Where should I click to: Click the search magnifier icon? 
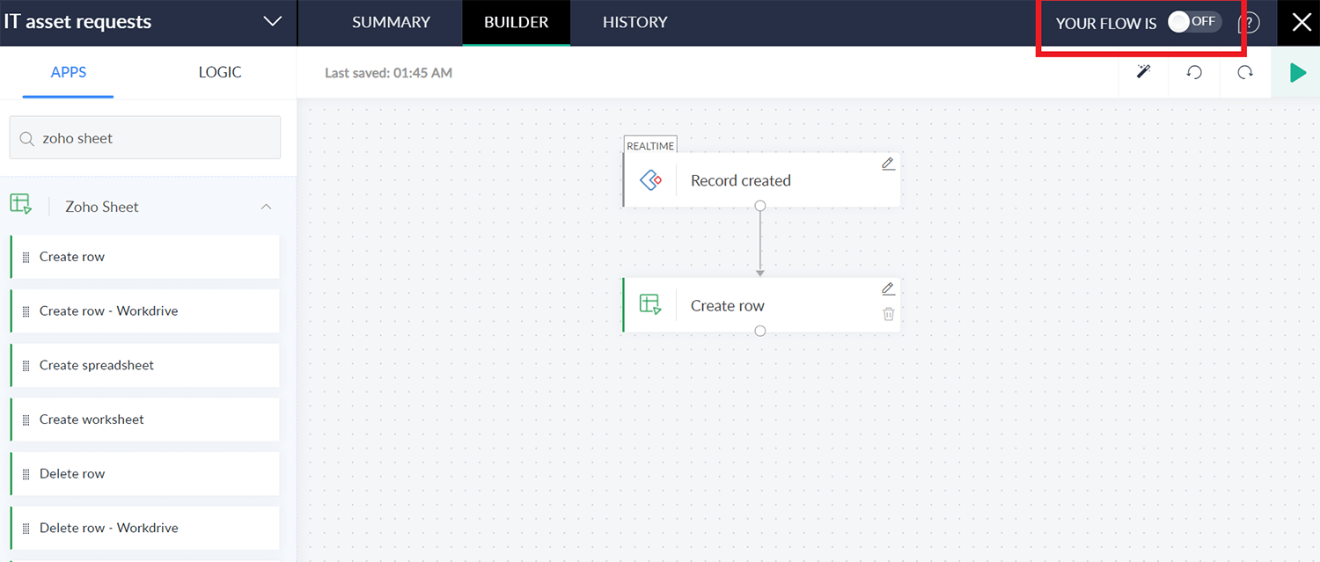coord(28,138)
